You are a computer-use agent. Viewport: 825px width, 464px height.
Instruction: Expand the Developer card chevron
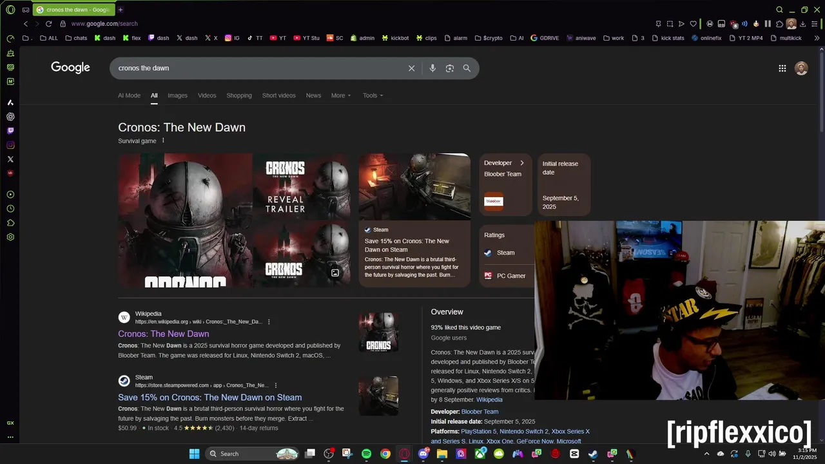point(522,163)
